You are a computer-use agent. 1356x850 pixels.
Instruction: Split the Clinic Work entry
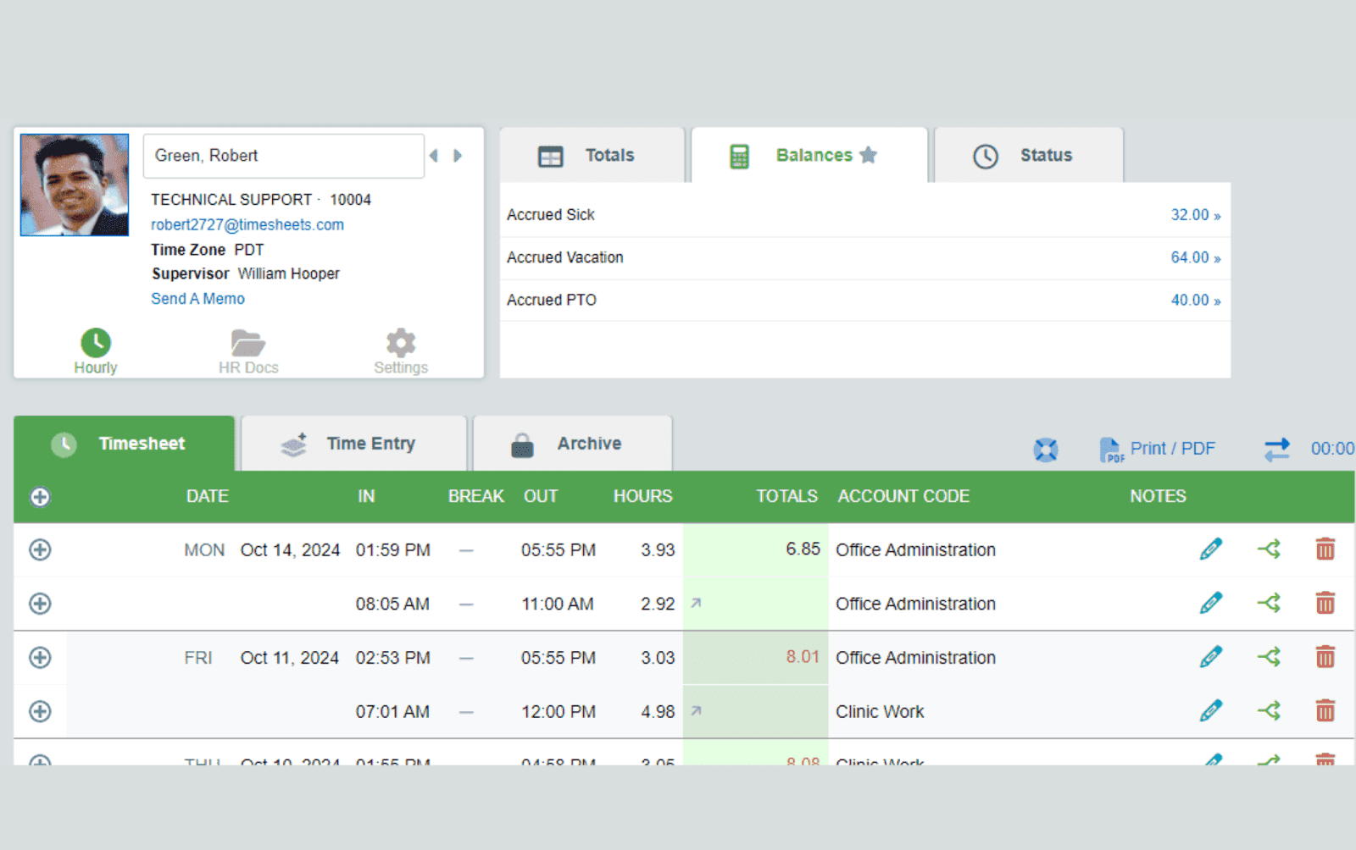(x=1269, y=711)
